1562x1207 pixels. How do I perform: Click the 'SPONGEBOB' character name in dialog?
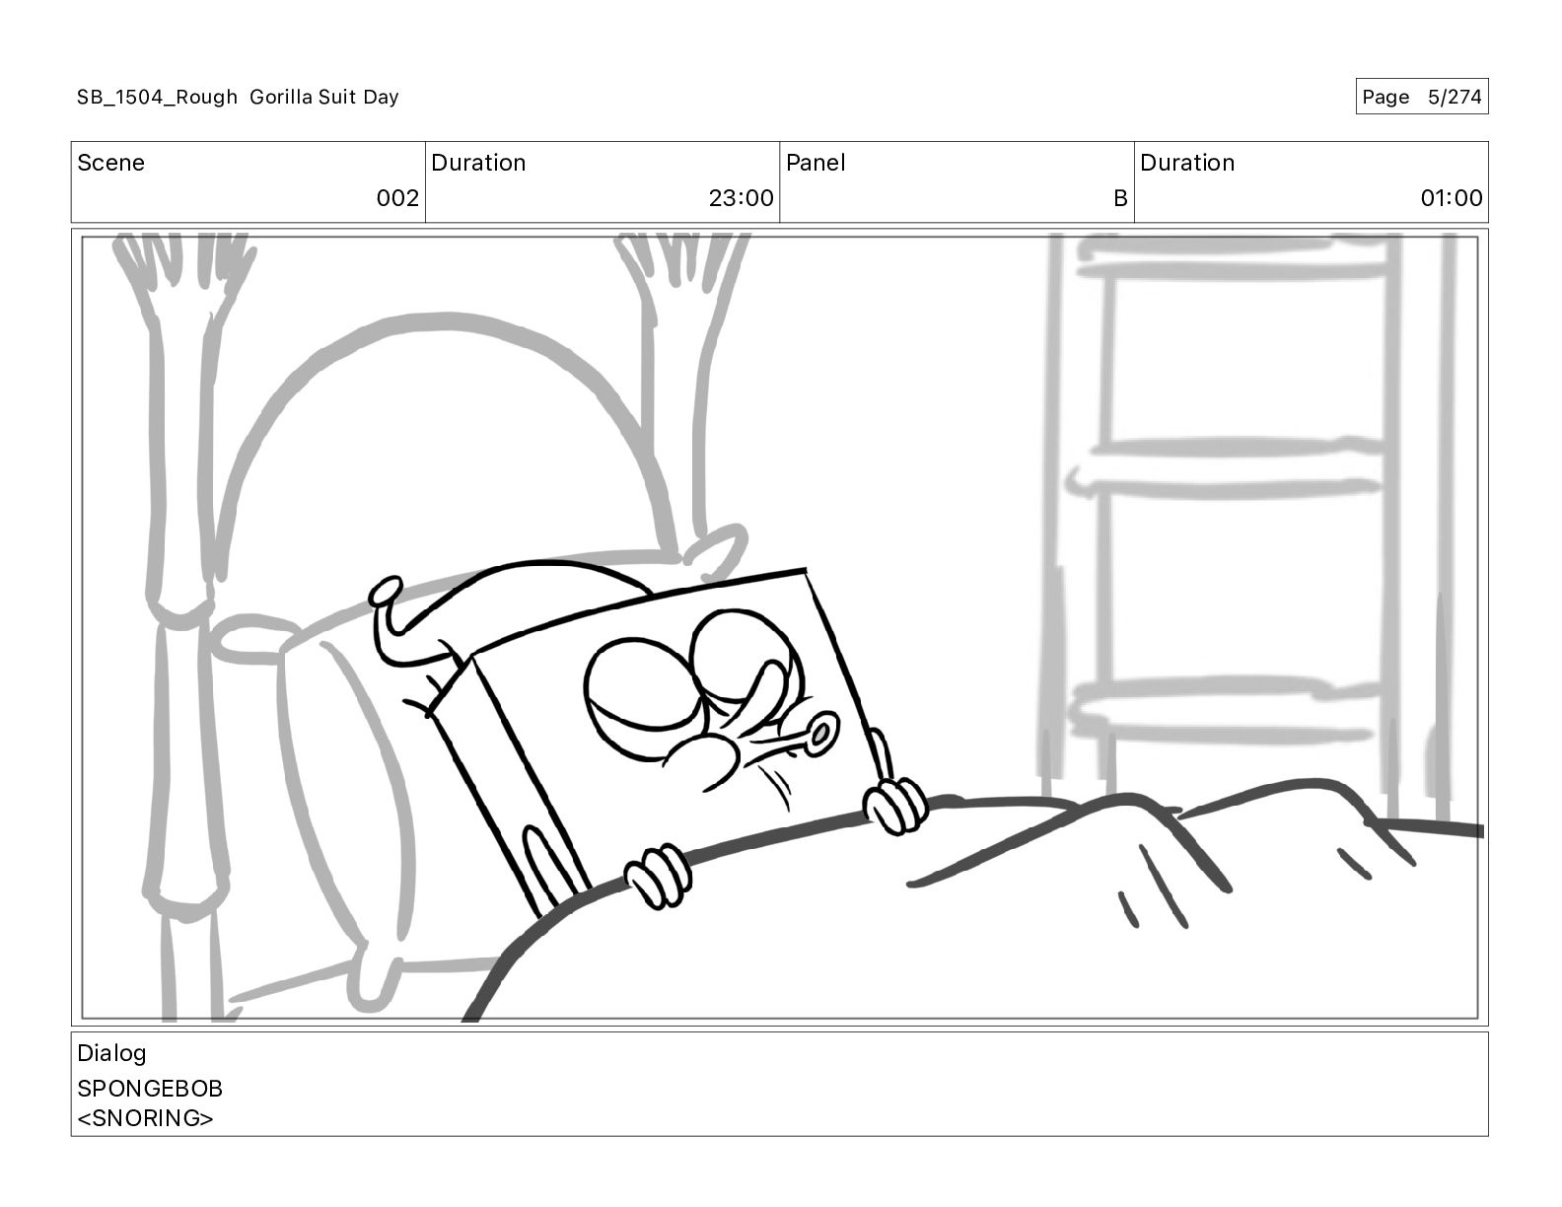(150, 1089)
